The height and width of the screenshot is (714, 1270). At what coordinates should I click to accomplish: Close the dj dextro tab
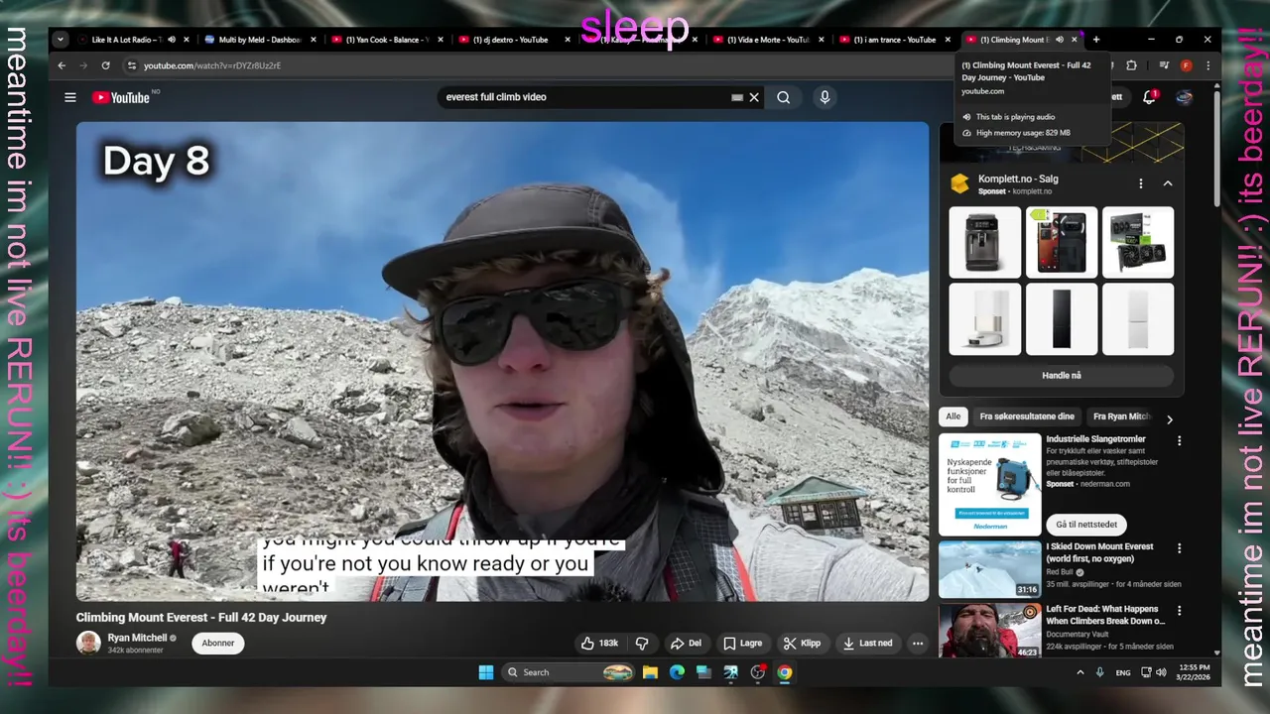(x=568, y=40)
